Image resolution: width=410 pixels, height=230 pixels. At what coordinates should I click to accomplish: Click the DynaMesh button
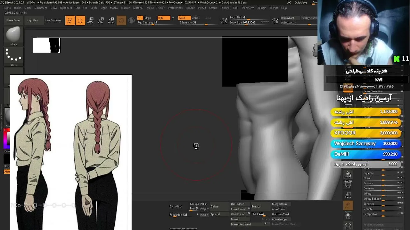point(176,207)
